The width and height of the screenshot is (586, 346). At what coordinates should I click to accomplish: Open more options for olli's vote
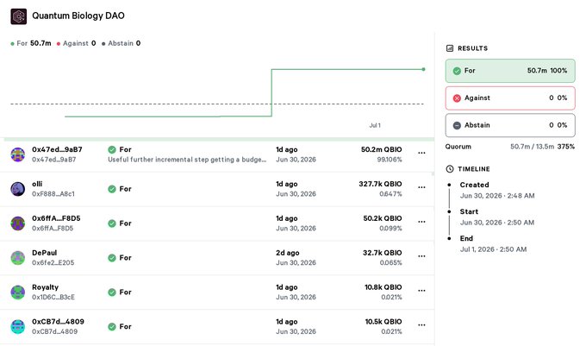421,187
